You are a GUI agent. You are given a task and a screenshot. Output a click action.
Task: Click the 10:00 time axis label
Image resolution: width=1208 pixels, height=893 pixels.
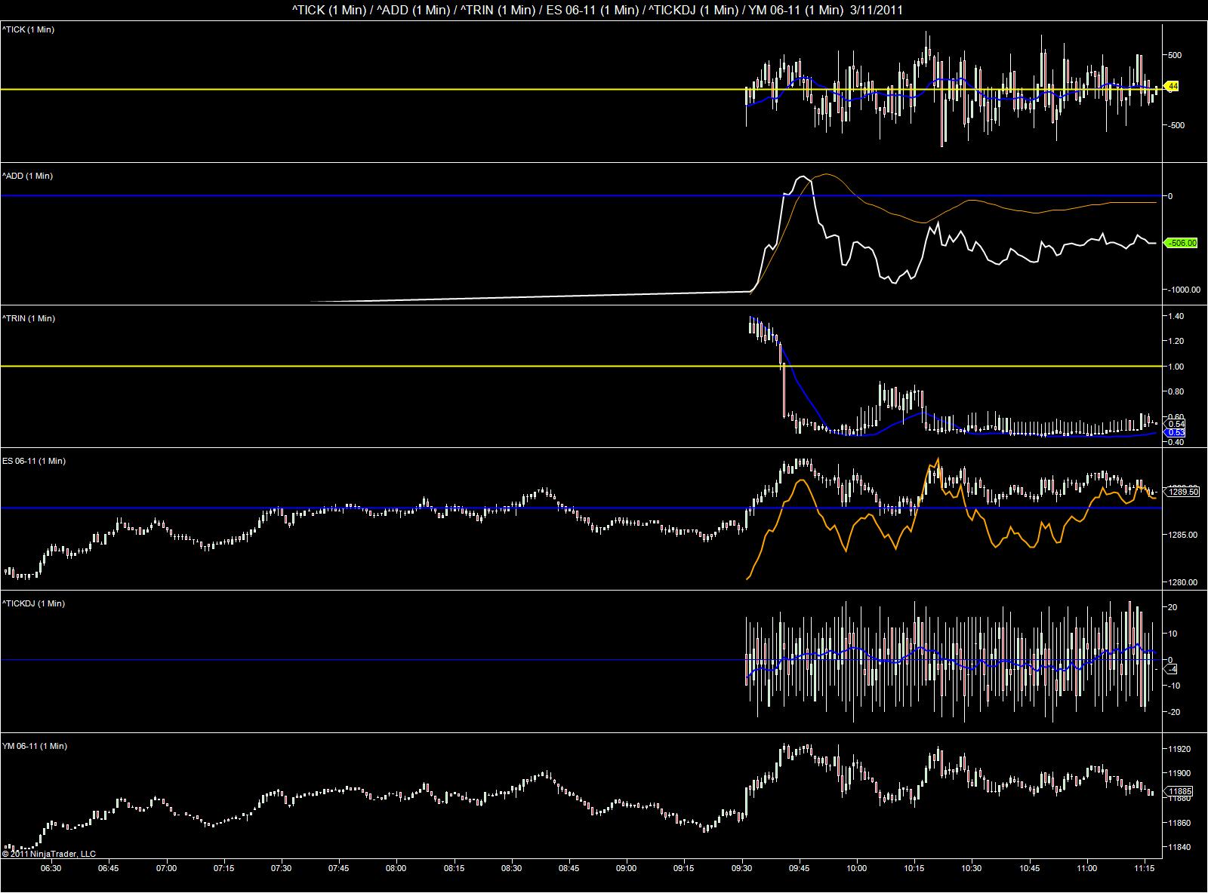(x=857, y=868)
